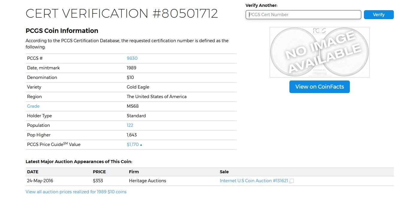Viewport: 410px width, 199px height.
Task: Click the Variety row label
Action: 34,87
